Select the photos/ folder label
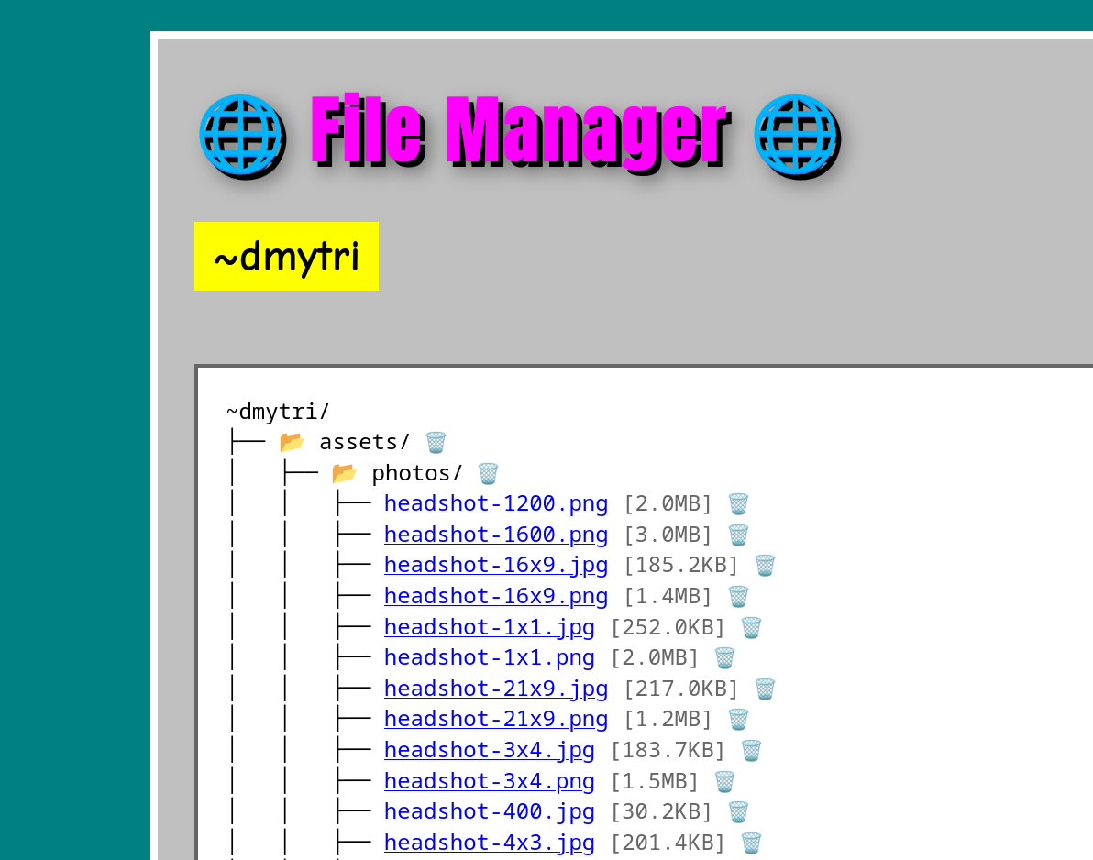Image resolution: width=1093 pixels, height=860 pixels. pyautogui.click(x=417, y=474)
